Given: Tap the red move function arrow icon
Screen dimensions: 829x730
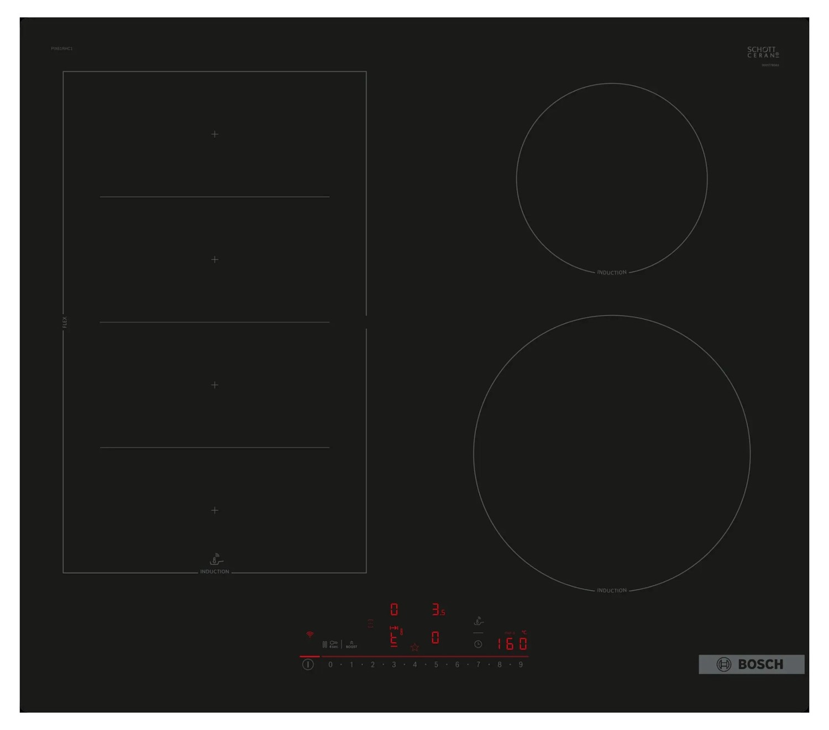Looking at the screenshot, I should 393,628.
